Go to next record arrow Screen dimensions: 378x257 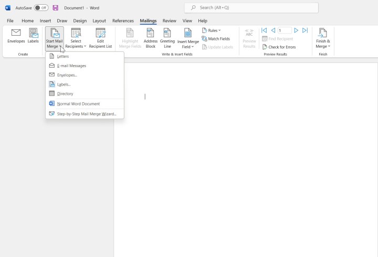click(296, 30)
